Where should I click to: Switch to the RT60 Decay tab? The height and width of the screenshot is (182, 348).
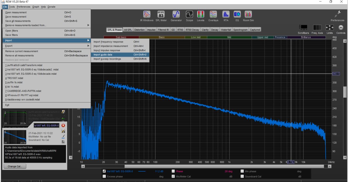point(192,30)
